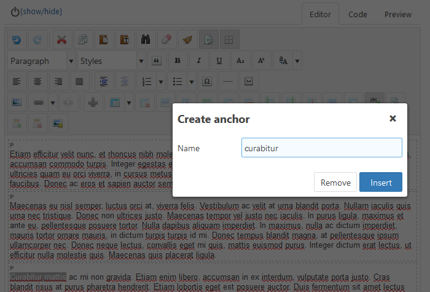Click the delete table icon

[x=144, y=103]
